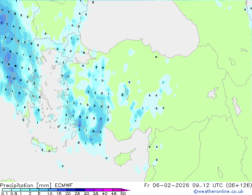Image resolution: width=252 pixels, height=195 pixels.
Task: Click the ECMWF model label
Action: 64,185
